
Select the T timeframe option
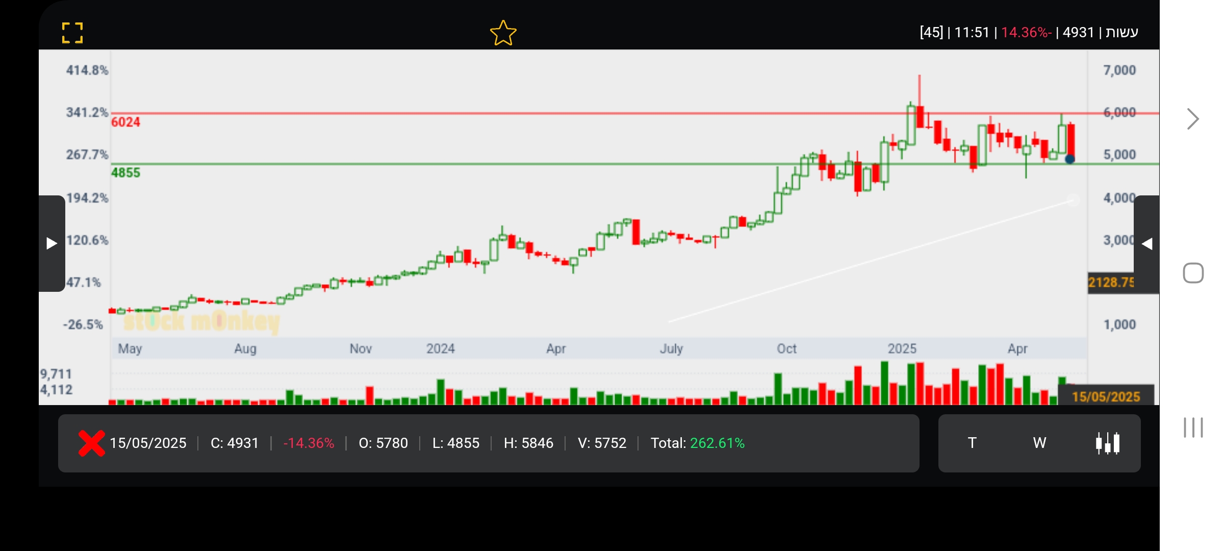coord(972,443)
